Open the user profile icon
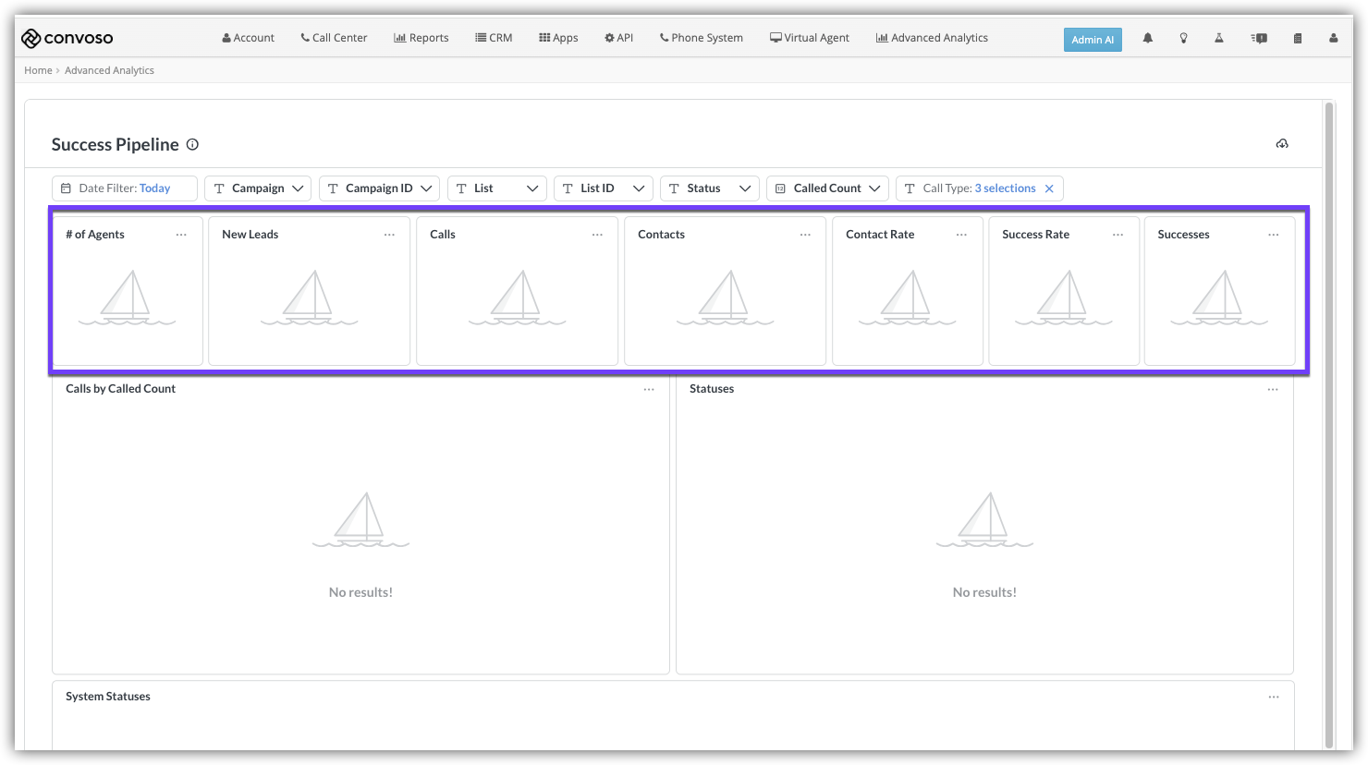 coord(1333,39)
